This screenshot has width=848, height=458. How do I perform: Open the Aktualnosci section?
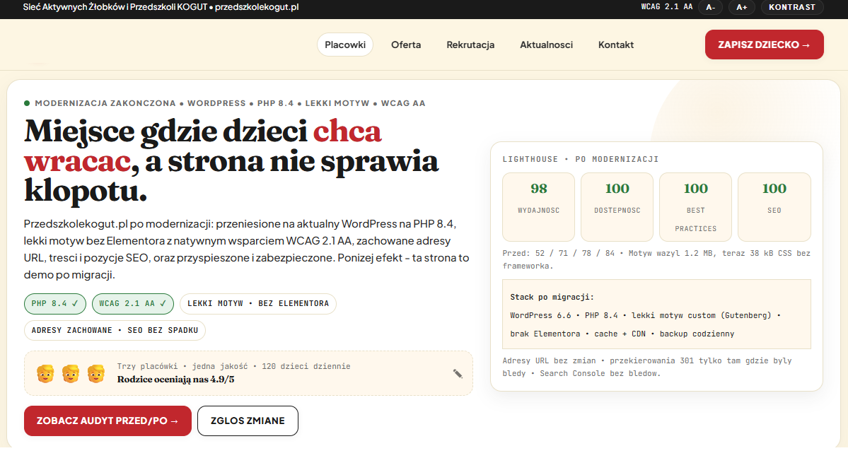546,45
